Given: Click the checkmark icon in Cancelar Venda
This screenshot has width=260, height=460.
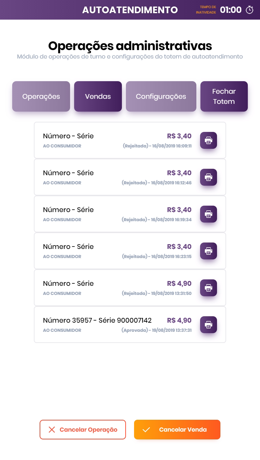Looking at the screenshot, I should pyautogui.click(x=146, y=430).
